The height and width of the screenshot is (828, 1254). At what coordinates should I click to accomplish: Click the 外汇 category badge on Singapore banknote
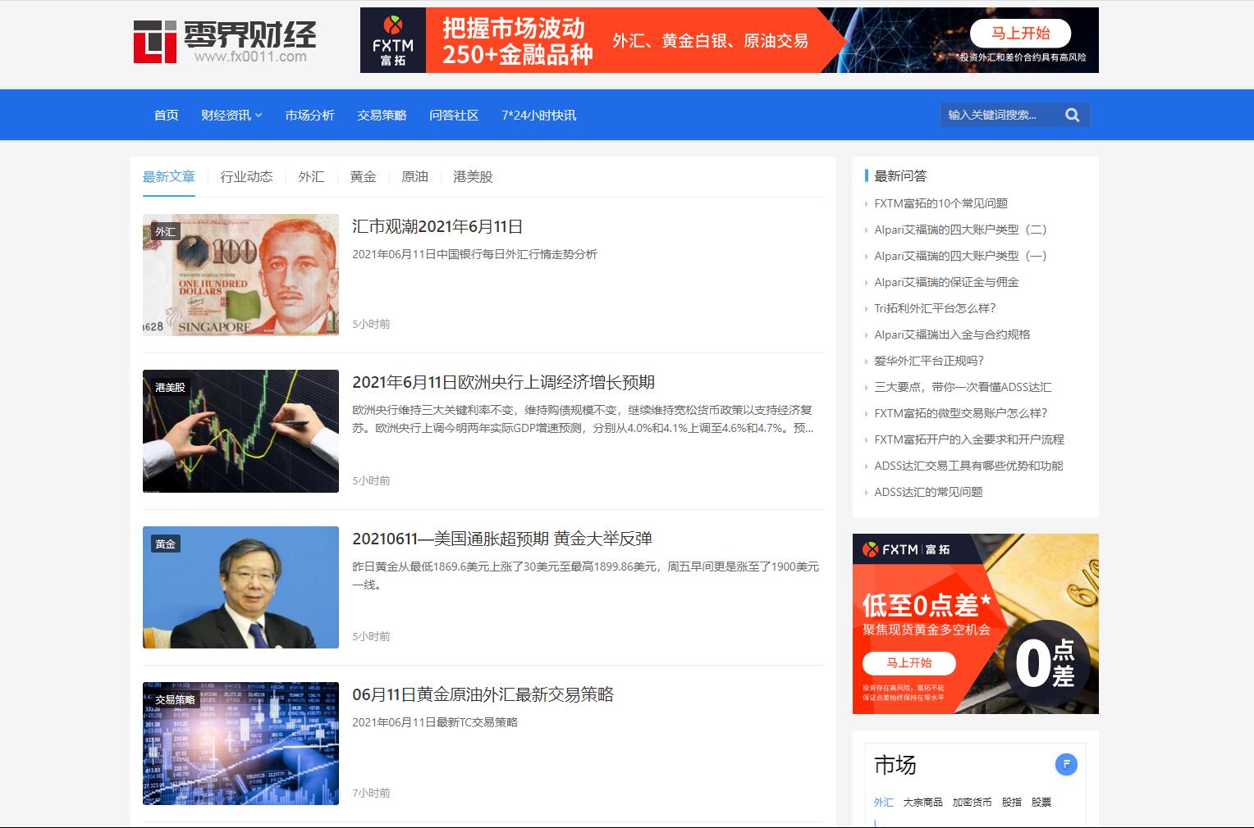(x=165, y=232)
